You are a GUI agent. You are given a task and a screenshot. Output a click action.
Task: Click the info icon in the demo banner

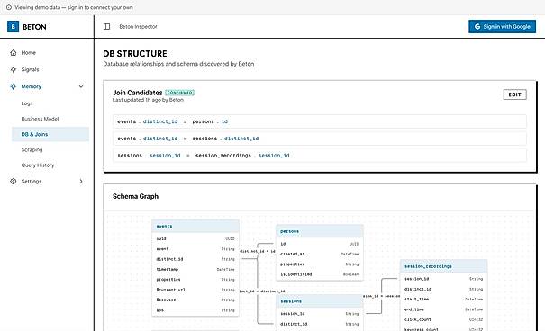click(9, 7)
